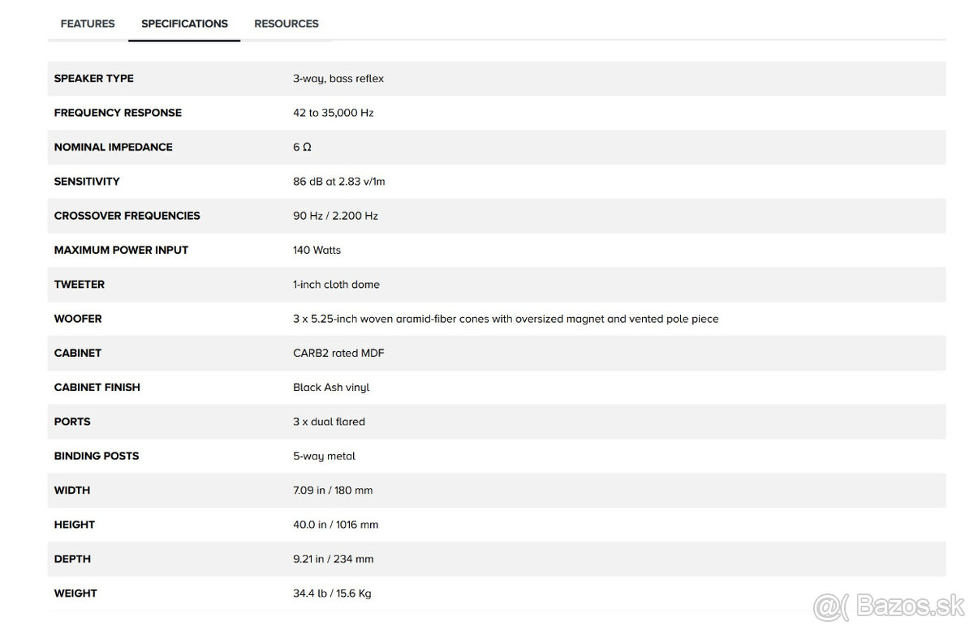Click the Binding Posts label

(x=96, y=456)
